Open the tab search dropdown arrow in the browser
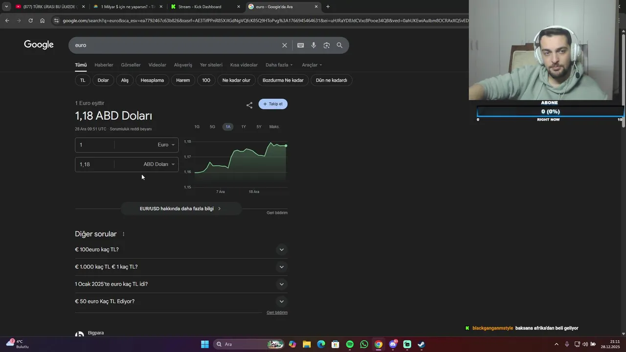Viewport: 626px width, 352px height. point(6,7)
